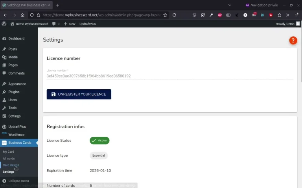Click the Unregister Your Licence button
Image resolution: width=302 pixels, height=188 pixels.
click(79, 94)
